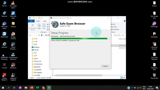160x90 pixels.
Task: Open Dextop folder icon
Action: (13, 24)
